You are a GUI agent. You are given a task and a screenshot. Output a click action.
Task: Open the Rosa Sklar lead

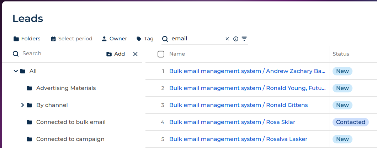tap(232, 122)
